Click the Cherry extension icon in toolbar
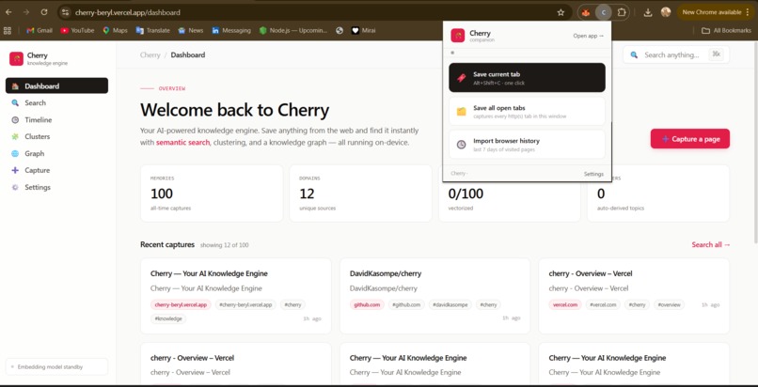This screenshot has height=387, width=758. [604, 12]
